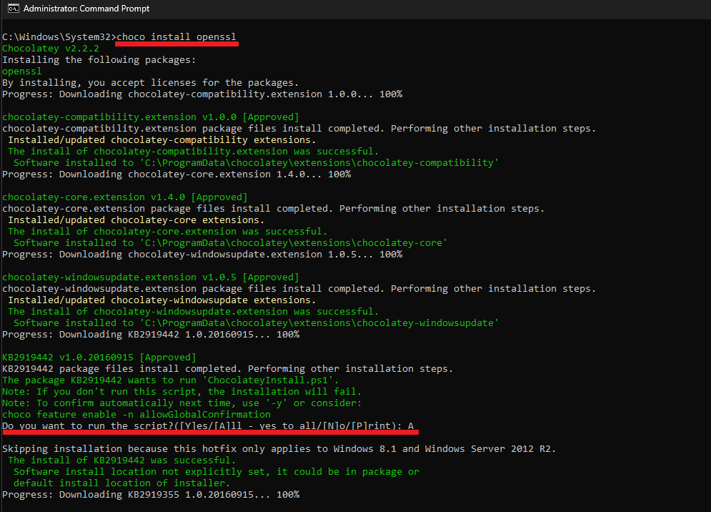Click the 'Chocolatey v2.2.2' version line

(50, 49)
